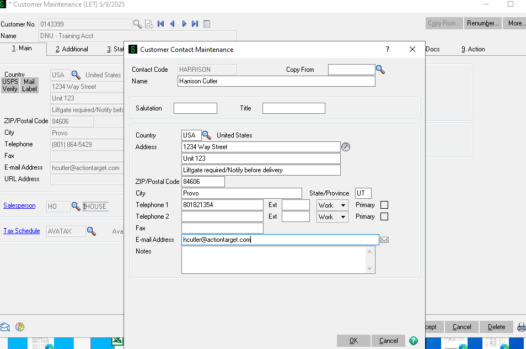Viewport: 526px width, 349px height.
Task: Jump to the last customer record
Action: pyautogui.click(x=195, y=24)
